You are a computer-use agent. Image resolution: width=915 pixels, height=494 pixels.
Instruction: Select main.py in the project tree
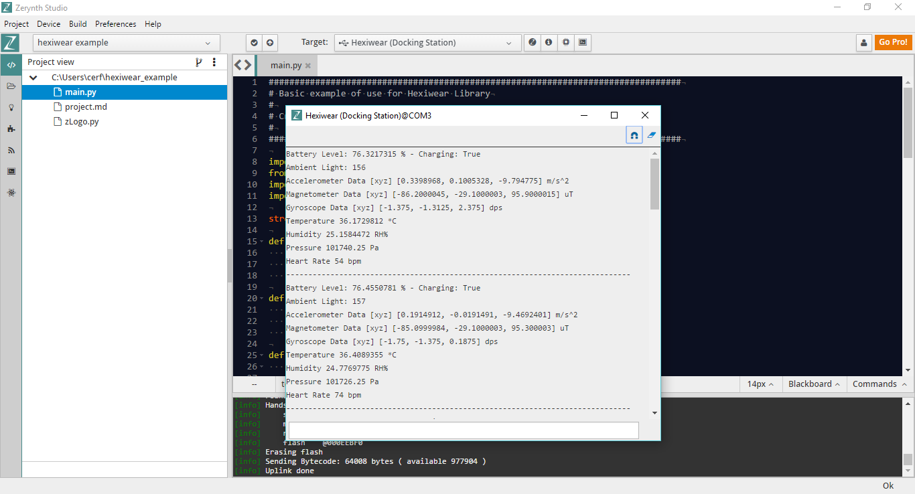pos(125,92)
